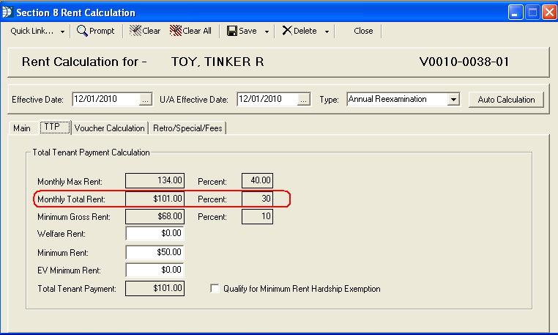Check Qualify for Minimum Rent Hardship Exemption
The height and width of the screenshot is (335, 558).
tap(215, 288)
